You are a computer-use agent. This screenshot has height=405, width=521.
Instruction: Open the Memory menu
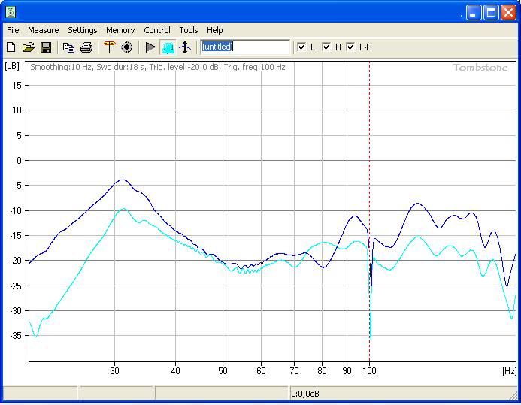pyautogui.click(x=120, y=30)
